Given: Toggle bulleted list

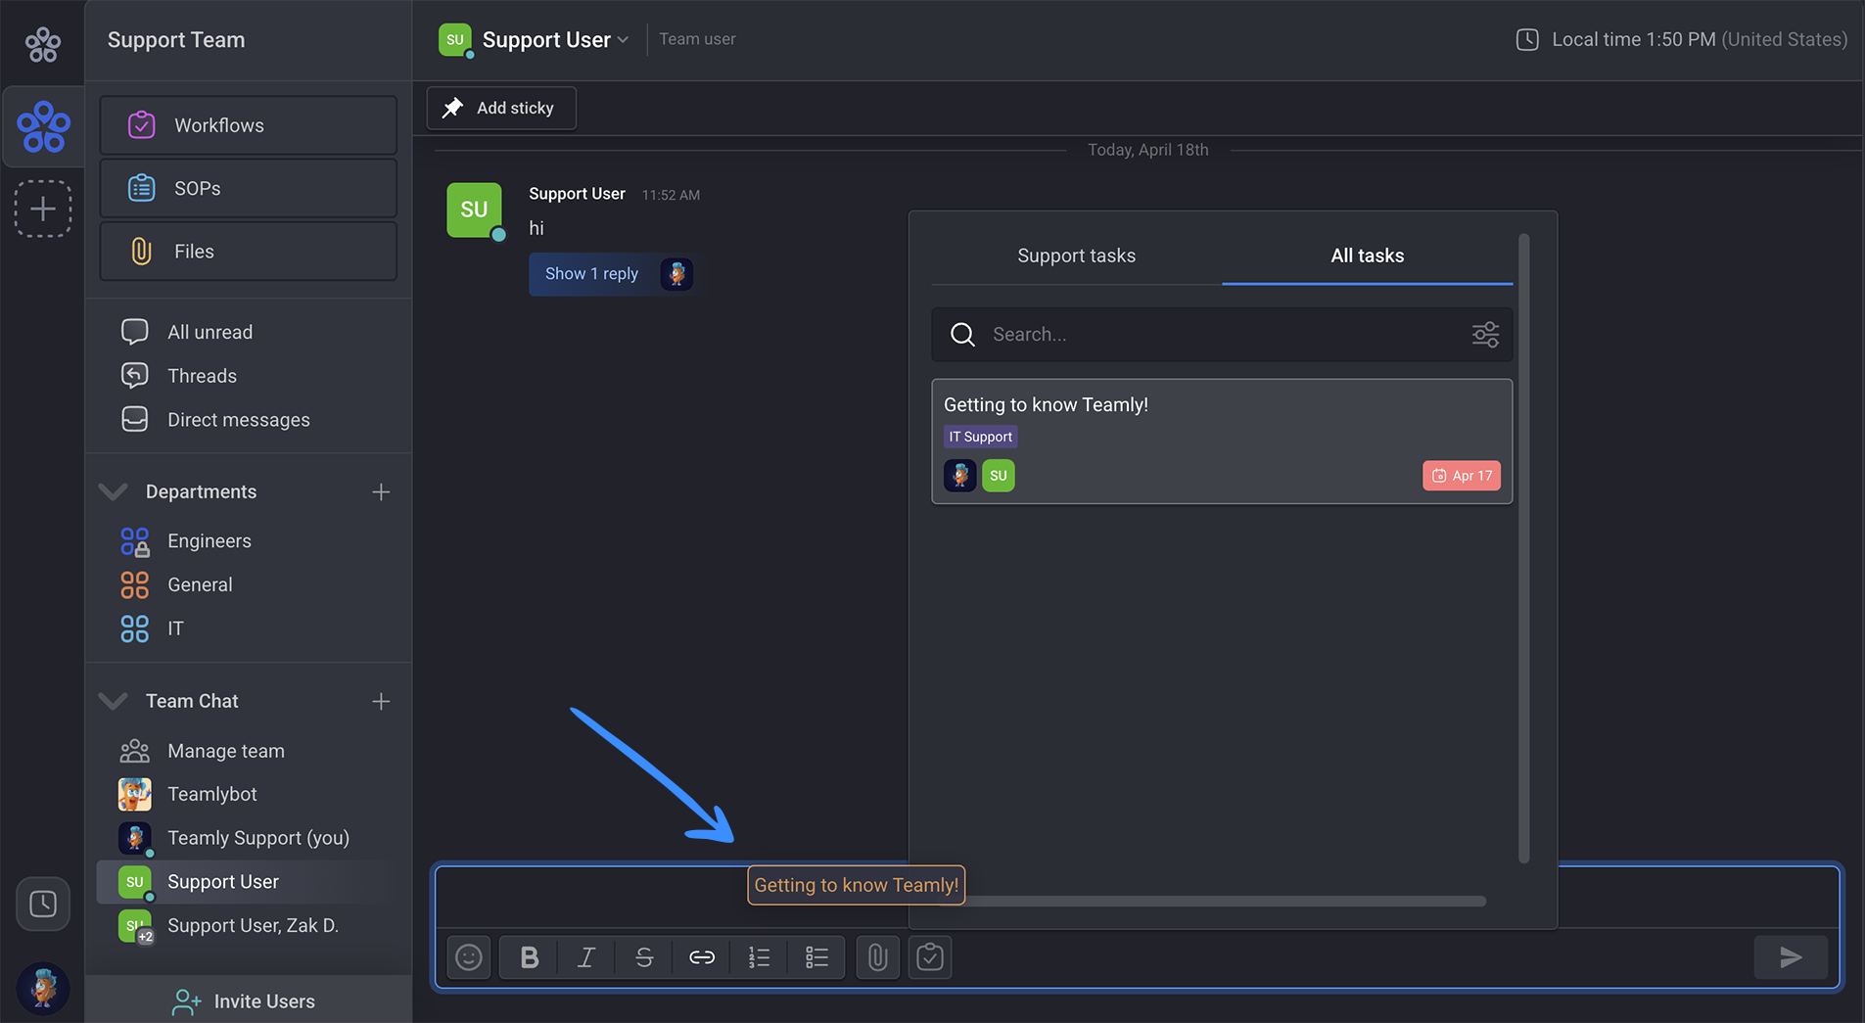Looking at the screenshot, I should (x=816, y=957).
